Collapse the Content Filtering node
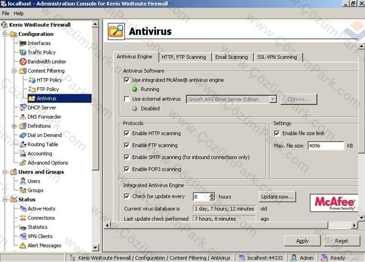The image size is (365, 262). pos(14,71)
